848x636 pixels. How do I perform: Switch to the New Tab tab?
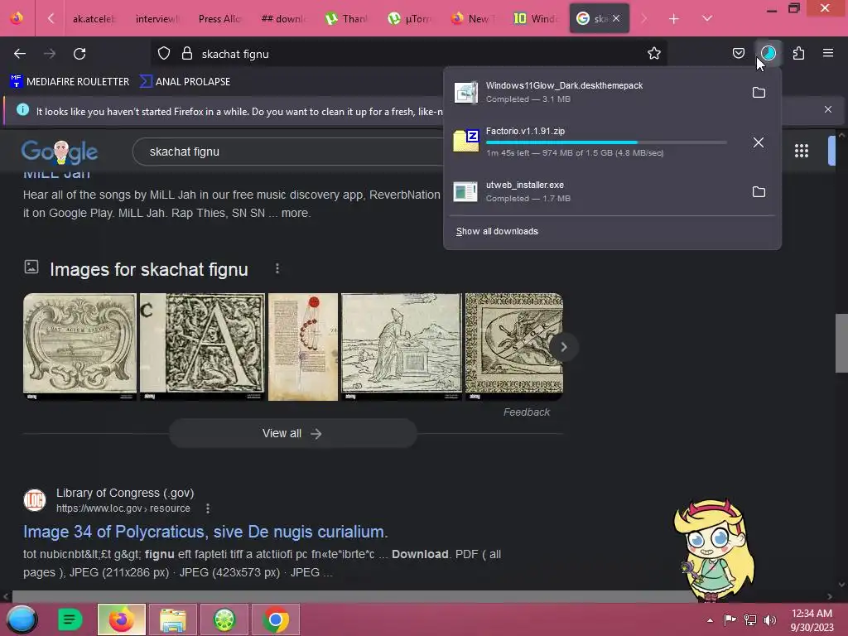(x=471, y=19)
